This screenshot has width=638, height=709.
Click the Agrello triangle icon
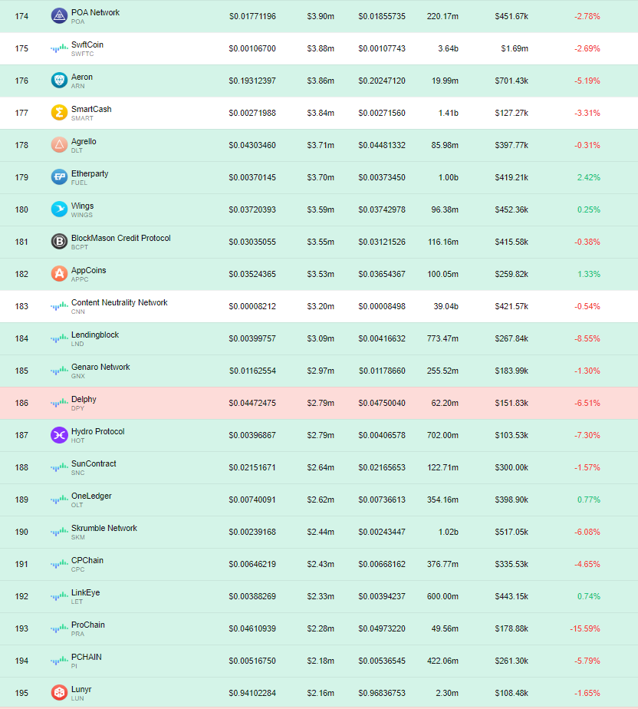59,145
